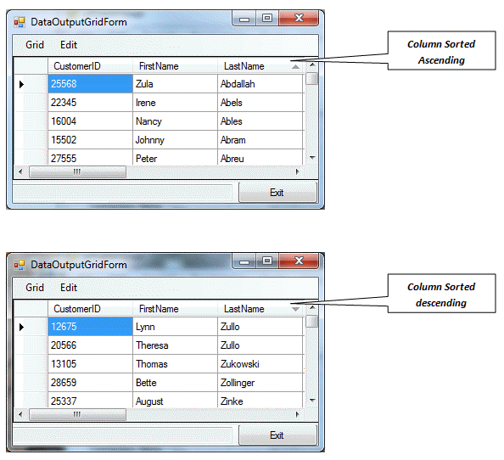Image resolution: width=504 pixels, height=460 pixels.
Task: Close the bottom DataOutputGridForm window
Action: click(x=299, y=261)
